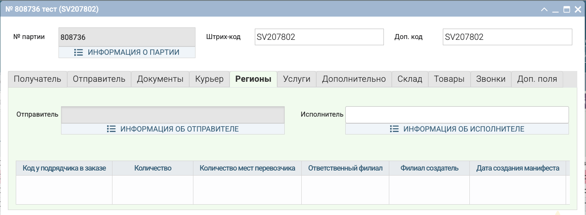Viewport: 586px width, 215px height.
Task: Focus the № партии field with 808736
Action: point(127,37)
